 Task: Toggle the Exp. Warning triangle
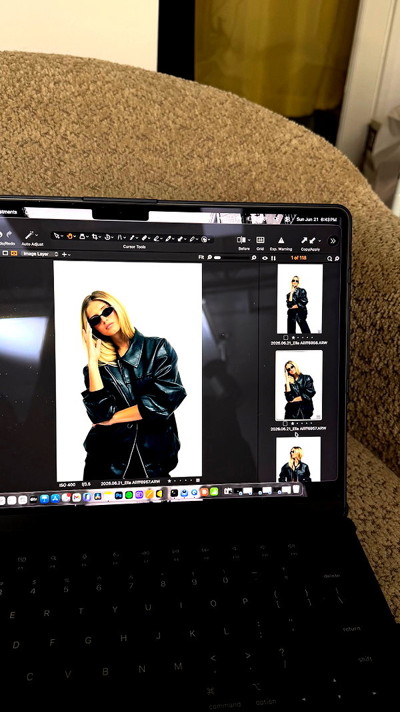point(281,240)
